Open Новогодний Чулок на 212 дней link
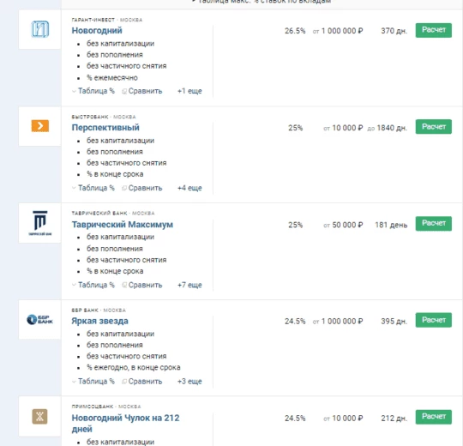 pyautogui.click(x=125, y=423)
